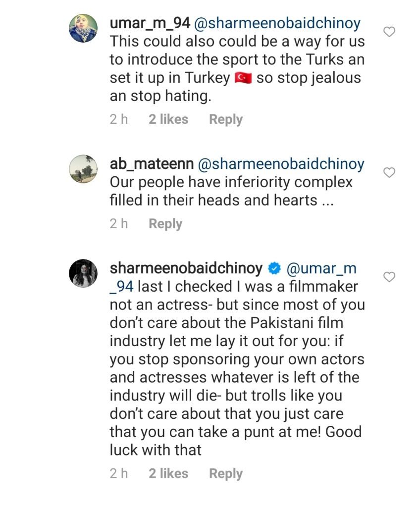Viewport: 418px width, 507px height.
Task: Open sharmeenobaidchinoy's profile picture
Action: pos(83,273)
